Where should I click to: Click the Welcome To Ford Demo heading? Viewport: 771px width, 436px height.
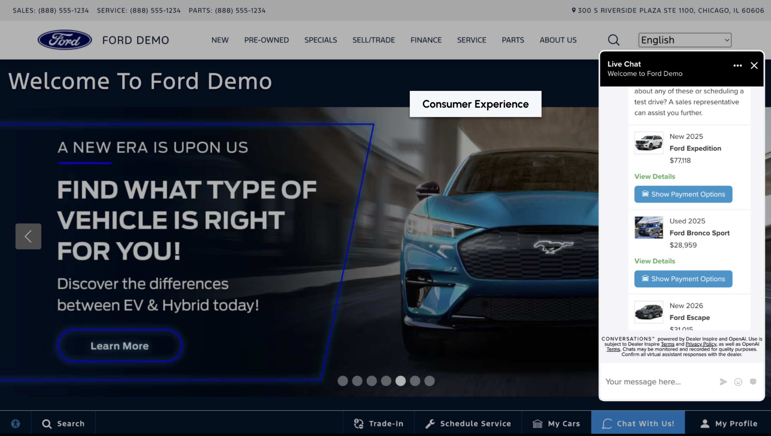(140, 81)
